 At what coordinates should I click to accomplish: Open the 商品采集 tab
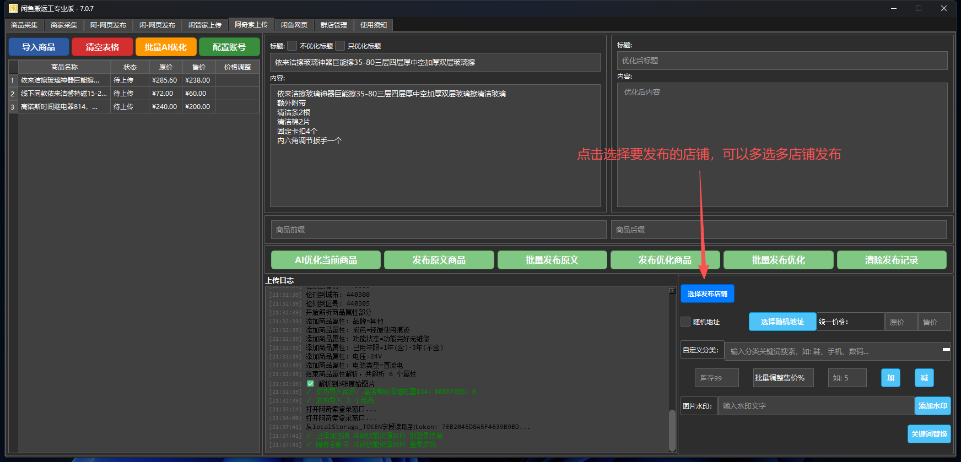[x=24, y=25]
